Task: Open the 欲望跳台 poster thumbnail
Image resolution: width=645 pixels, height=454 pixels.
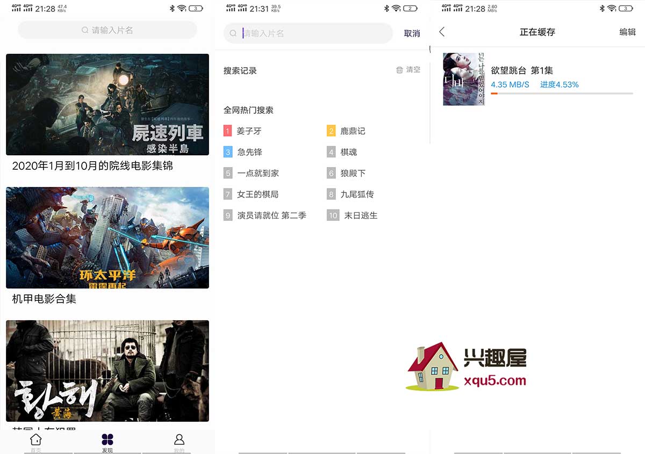Action: pyautogui.click(x=464, y=79)
